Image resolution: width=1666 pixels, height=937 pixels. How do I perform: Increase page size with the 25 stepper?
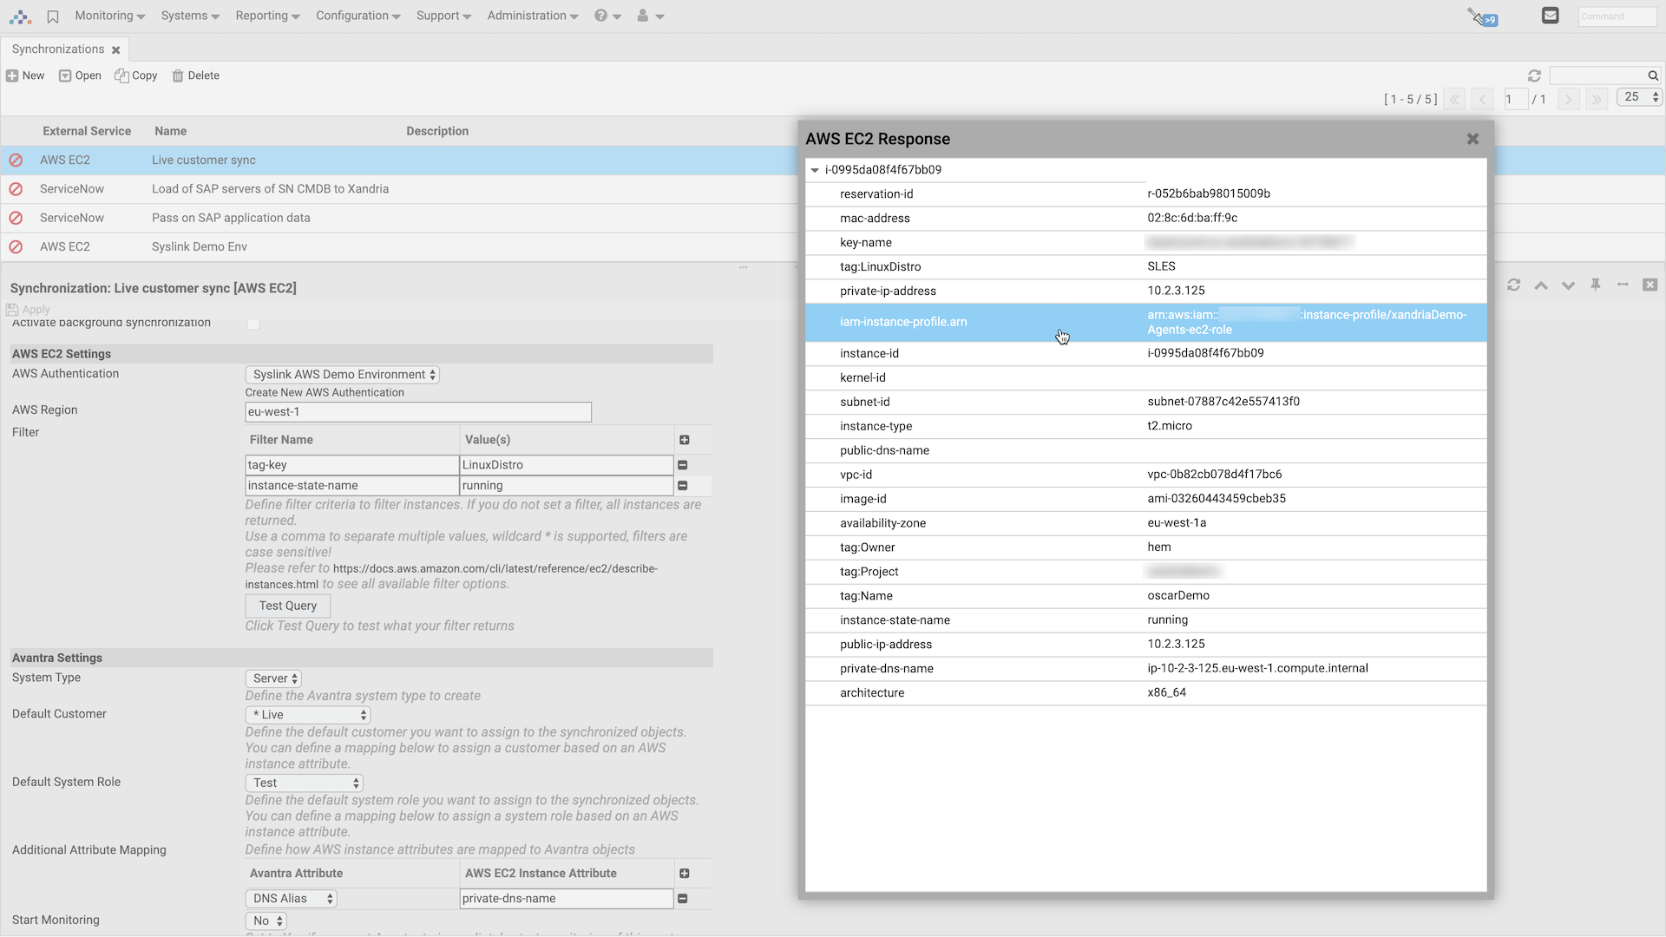click(1654, 94)
